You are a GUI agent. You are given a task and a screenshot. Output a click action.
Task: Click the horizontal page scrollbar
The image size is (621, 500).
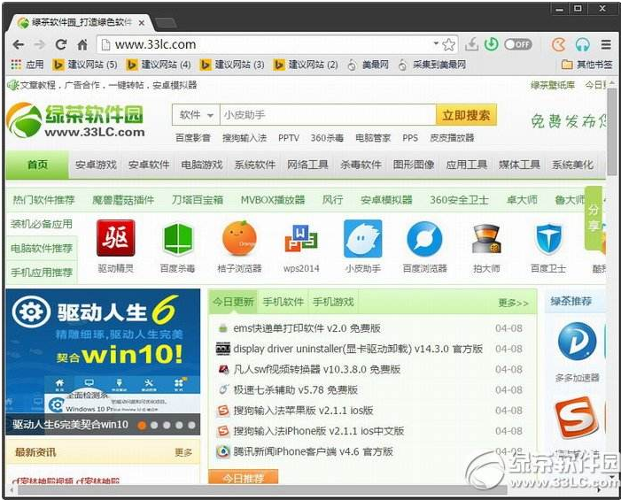pos(261,490)
